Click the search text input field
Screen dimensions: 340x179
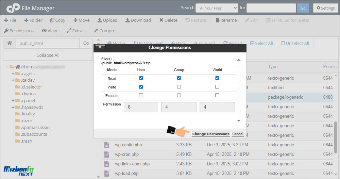(x=271, y=8)
